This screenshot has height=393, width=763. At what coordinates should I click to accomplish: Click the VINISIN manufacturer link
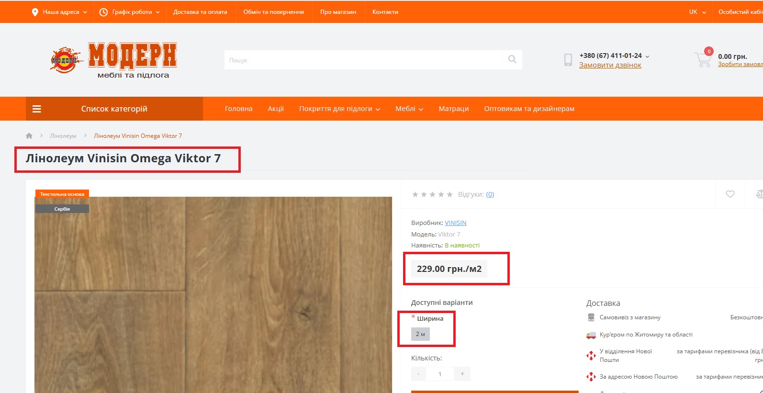(456, 223)
